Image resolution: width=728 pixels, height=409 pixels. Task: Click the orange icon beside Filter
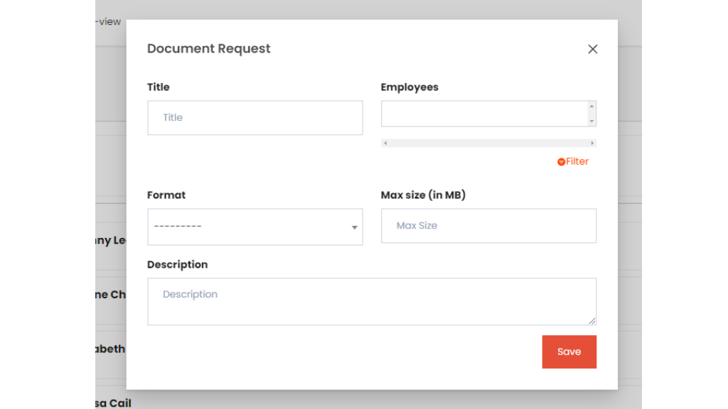click(x=561, y=162)
